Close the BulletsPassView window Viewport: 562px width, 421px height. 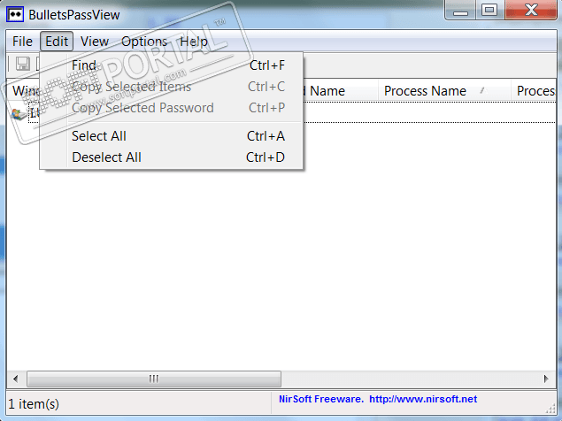[x=531, y=10]
